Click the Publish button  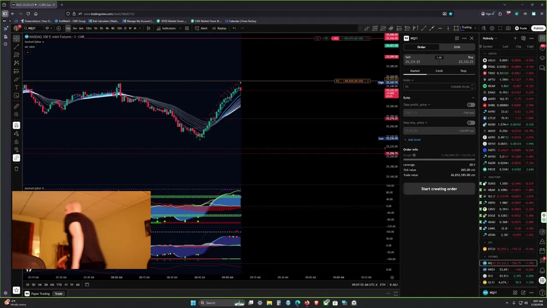(x=538, y=28)
